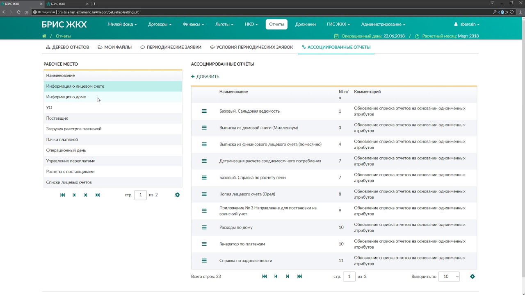
Task: Open row menu for Расходы по дому
Action: pos(204,227)
